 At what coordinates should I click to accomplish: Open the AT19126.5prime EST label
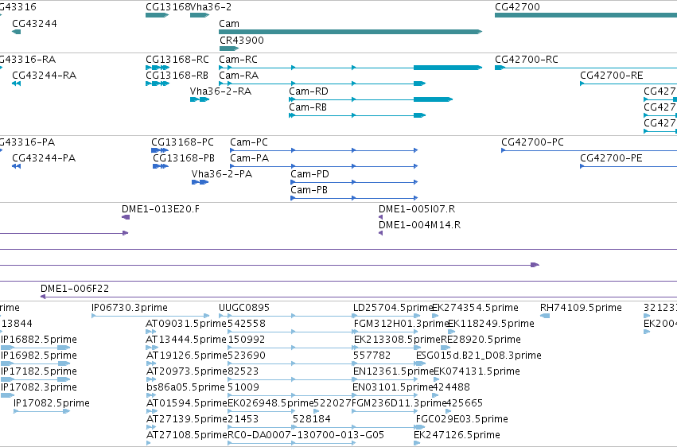coord(186,356)
